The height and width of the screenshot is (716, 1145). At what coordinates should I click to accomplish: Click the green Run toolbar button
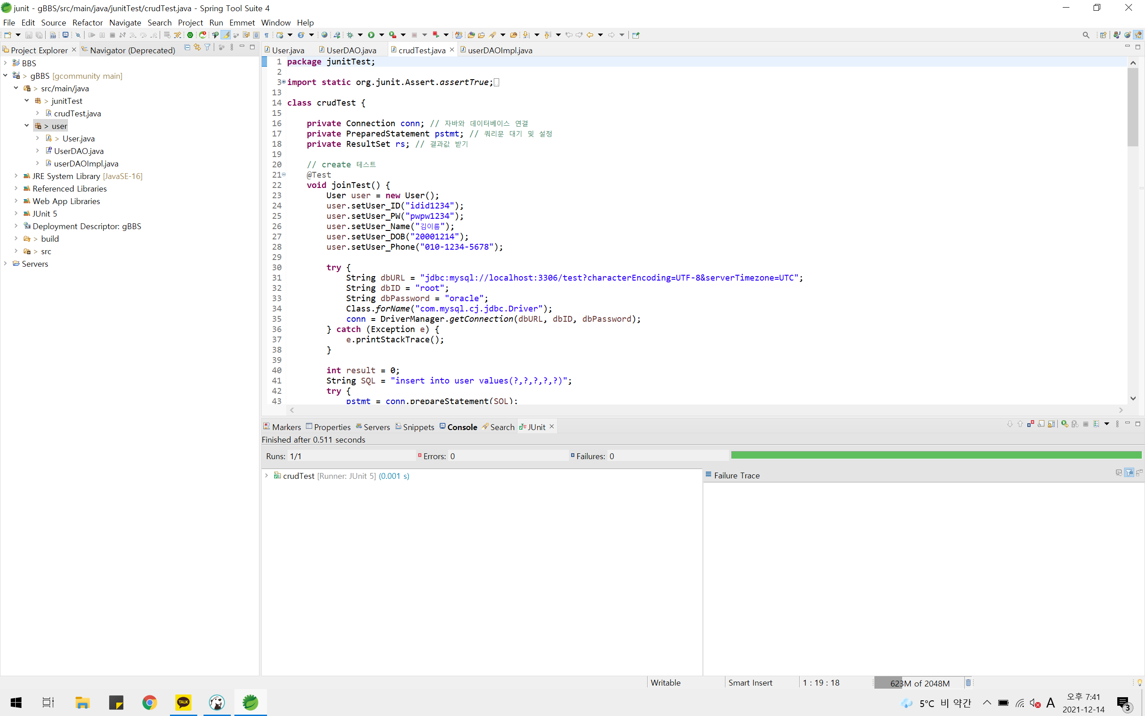tap(371, 35)
